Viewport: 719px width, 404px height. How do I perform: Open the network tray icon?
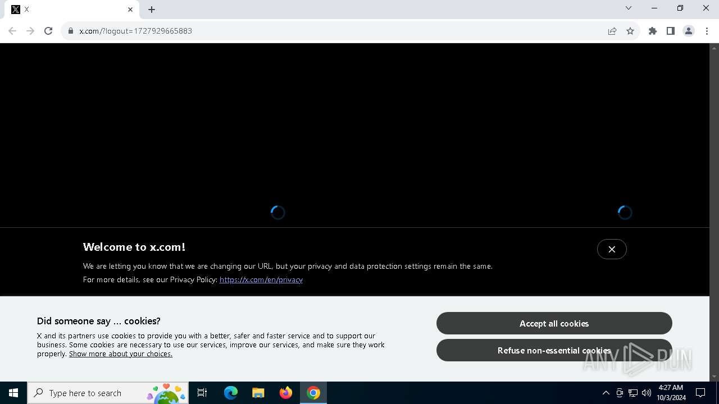[x=633, y=393]
